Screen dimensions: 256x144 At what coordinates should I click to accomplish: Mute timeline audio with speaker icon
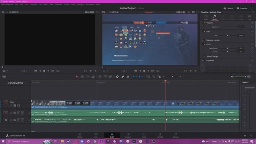point(232,76)
